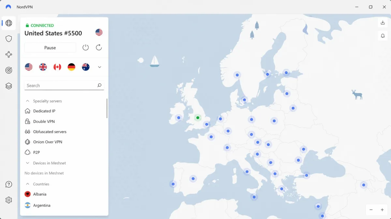
Task: Click the Argentina flag icon
Action: pyautogui.click(x=28, y=205)
